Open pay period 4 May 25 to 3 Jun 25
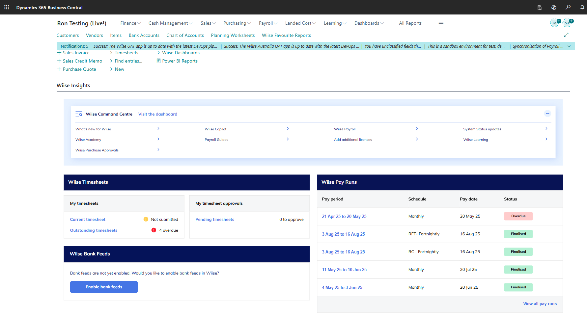Image resolution: width=587 pixels, height=316 pixels. (x=342, y=287)
